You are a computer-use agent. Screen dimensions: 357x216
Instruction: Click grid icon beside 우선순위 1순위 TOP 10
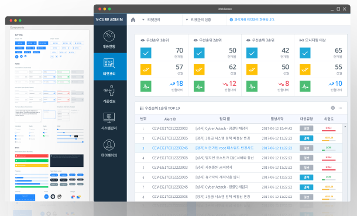(142, 108)
